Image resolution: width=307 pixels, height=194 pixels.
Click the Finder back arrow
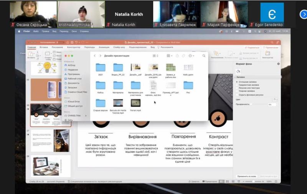tap(95, 56)
